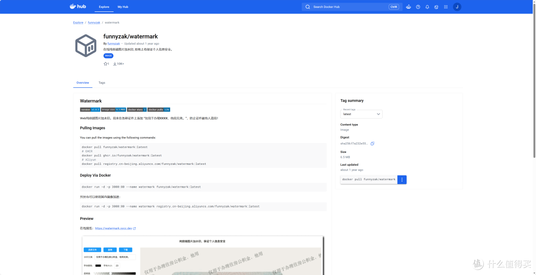Click the Explore breadcrumb link

(78, 22)
